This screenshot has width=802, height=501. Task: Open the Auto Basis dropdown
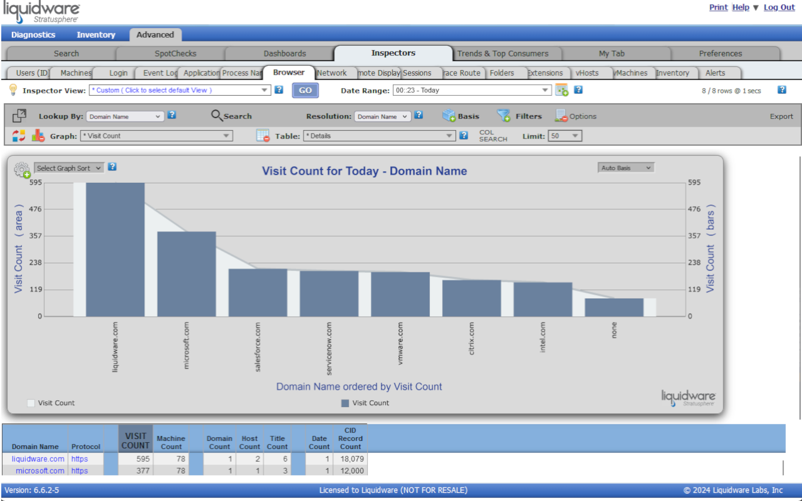coord(626,168)
